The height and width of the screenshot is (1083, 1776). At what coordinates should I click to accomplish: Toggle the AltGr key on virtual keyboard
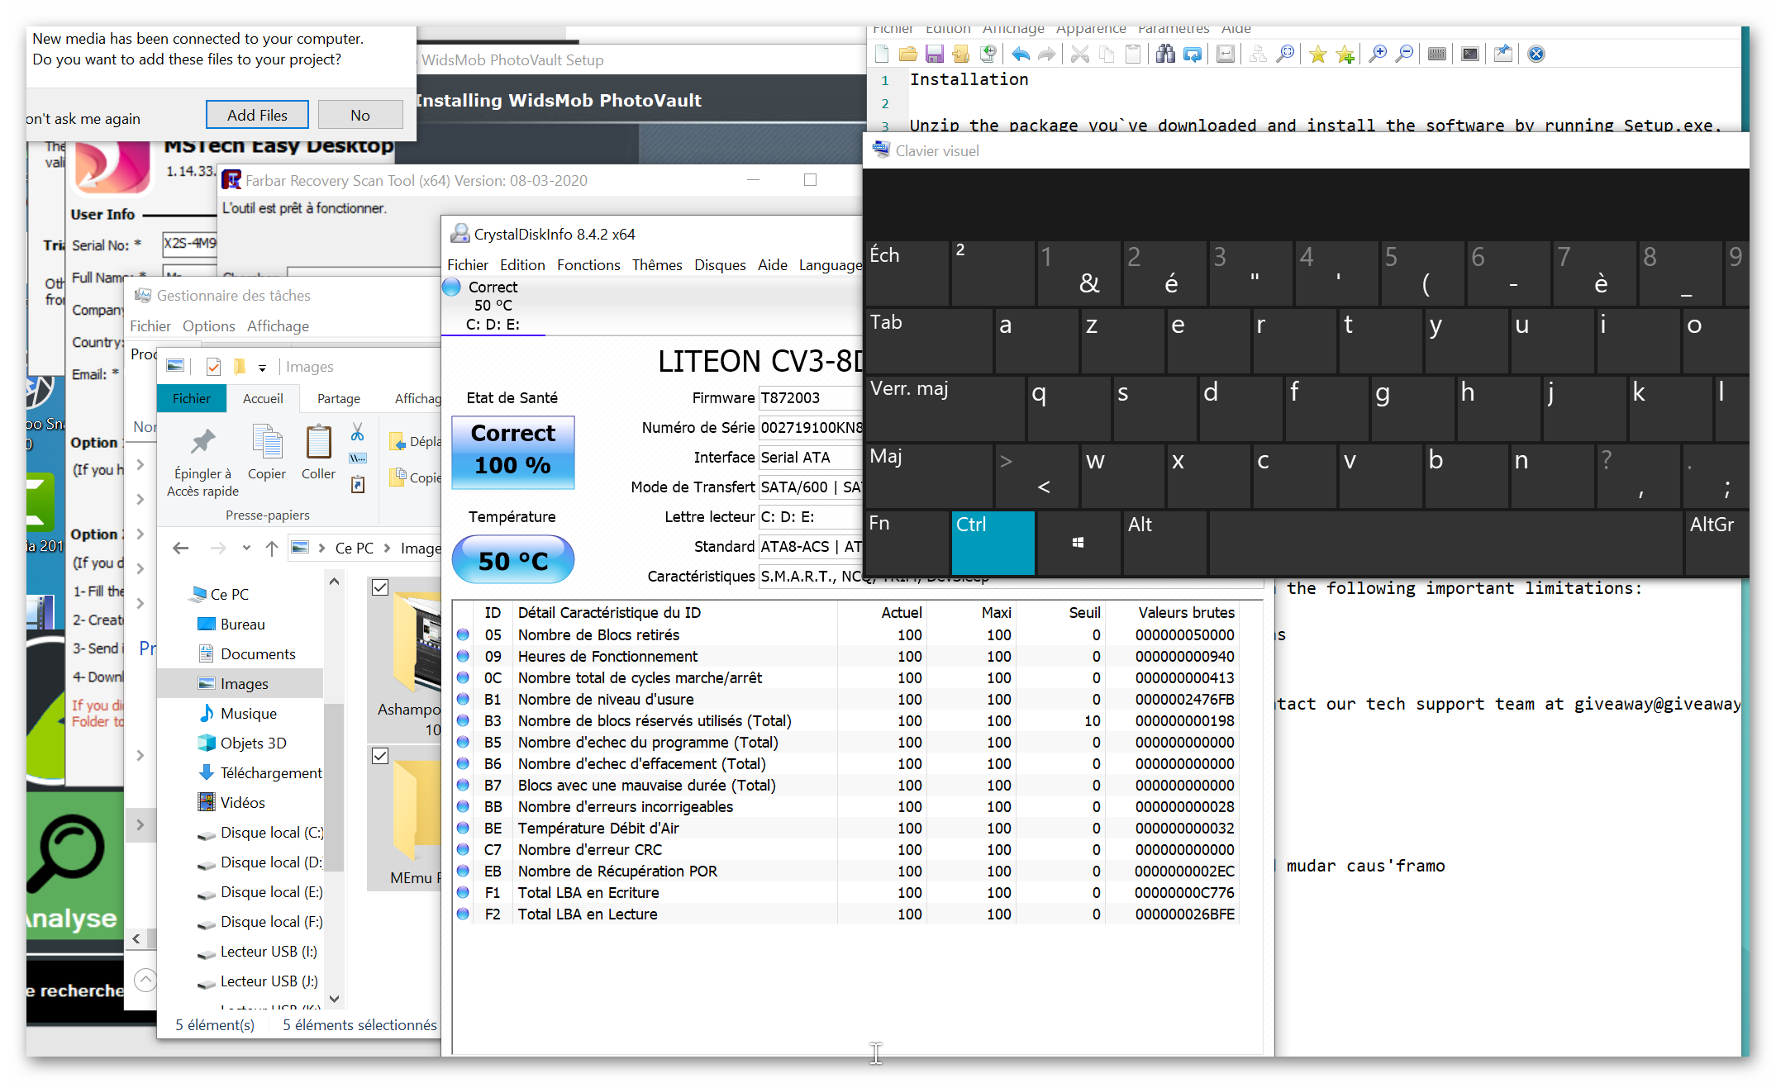pyautogui.click(x=1716, y=542)
